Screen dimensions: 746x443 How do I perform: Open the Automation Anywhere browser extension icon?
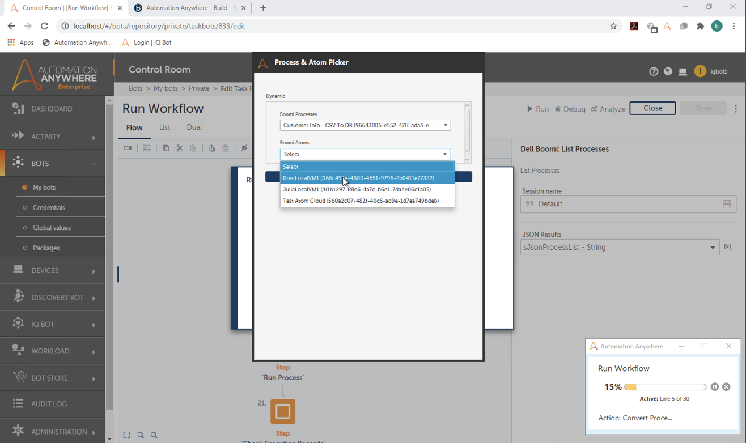pyautogui.click(x=668, y=26)
